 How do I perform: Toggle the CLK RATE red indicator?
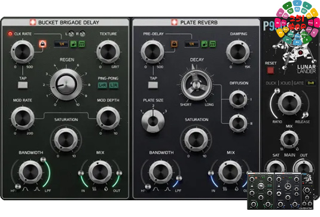[x=10, y=33]
